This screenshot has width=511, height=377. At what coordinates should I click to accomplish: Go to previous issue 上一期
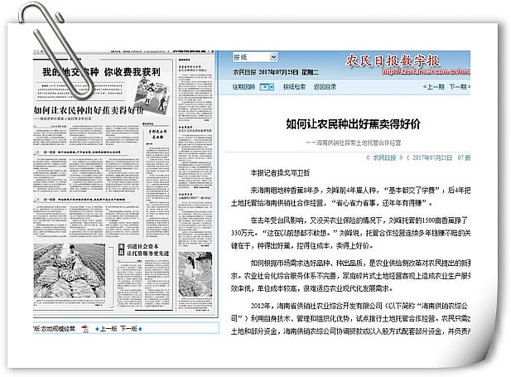point(433,87)
